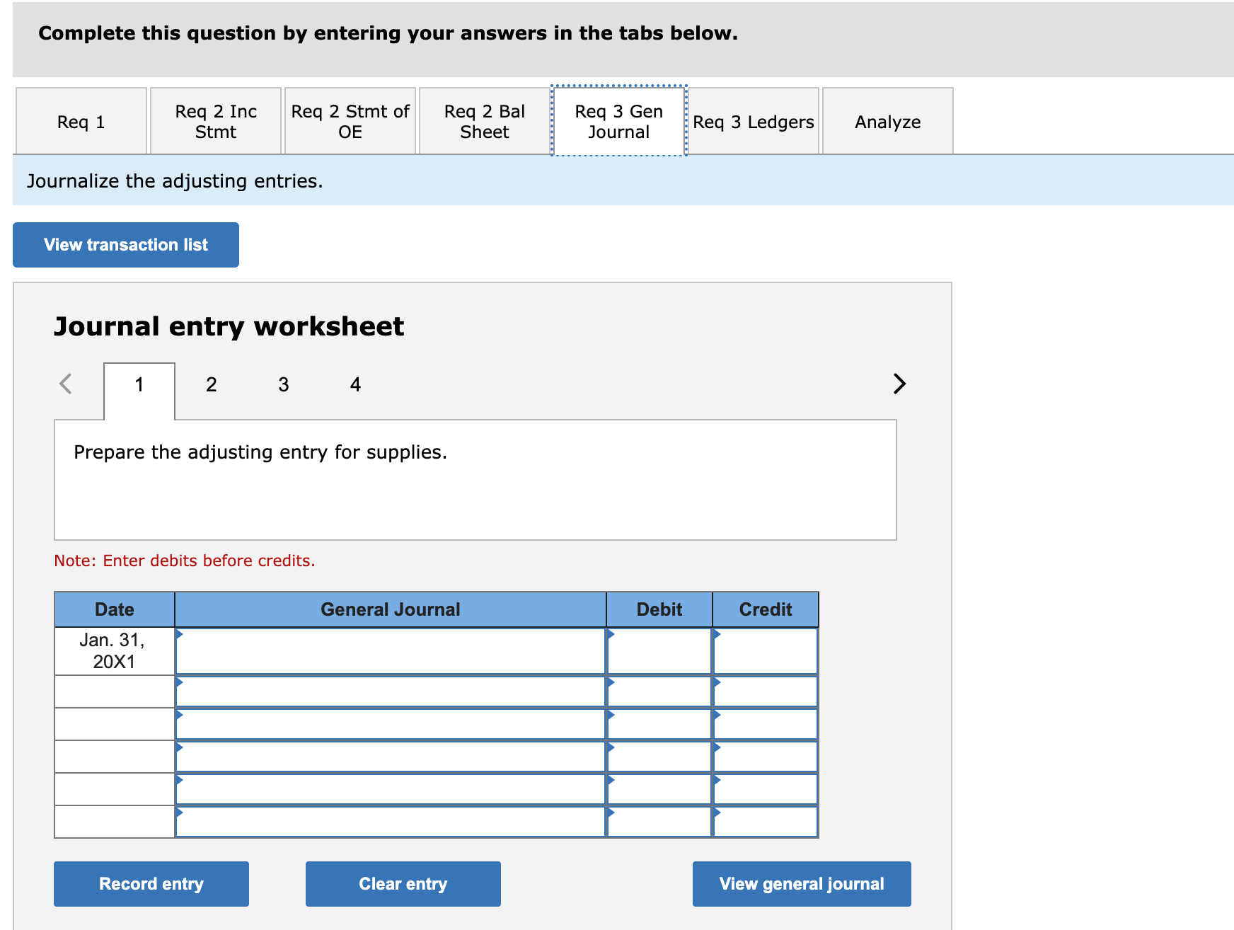Select journal entry worksheet page 4

point(354,384)
